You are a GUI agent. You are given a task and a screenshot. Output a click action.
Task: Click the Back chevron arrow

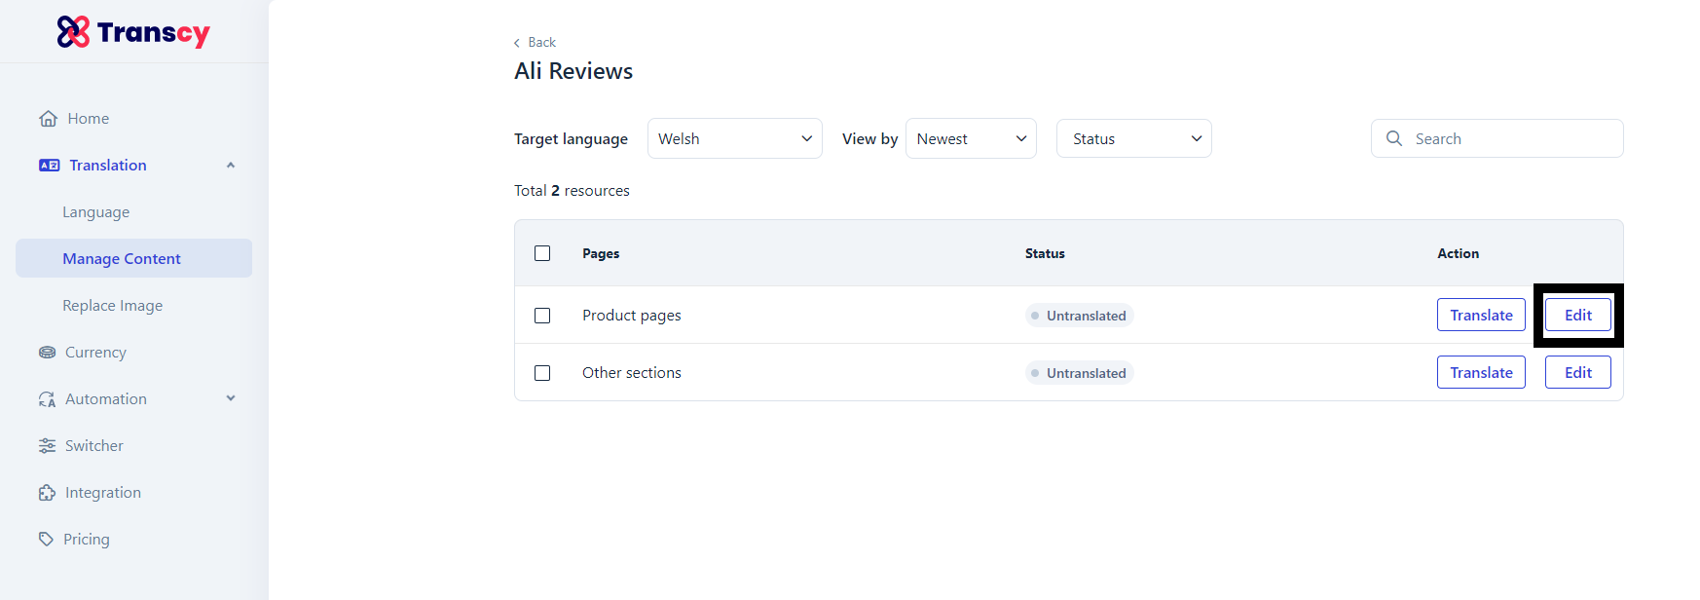tap(516, 43)
